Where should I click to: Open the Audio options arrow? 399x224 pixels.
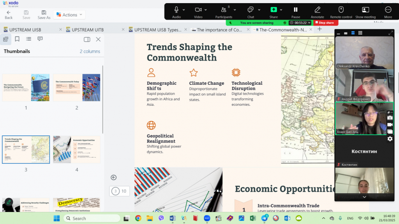coord(184,10)
